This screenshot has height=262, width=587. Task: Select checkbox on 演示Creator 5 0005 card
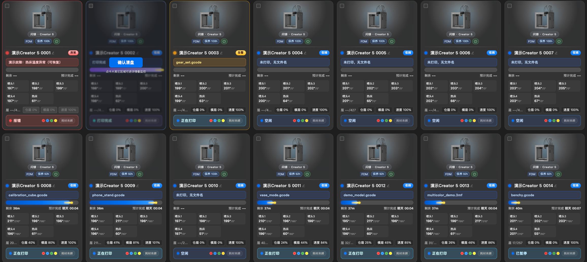pyautogui.click(x=342, y=6)
